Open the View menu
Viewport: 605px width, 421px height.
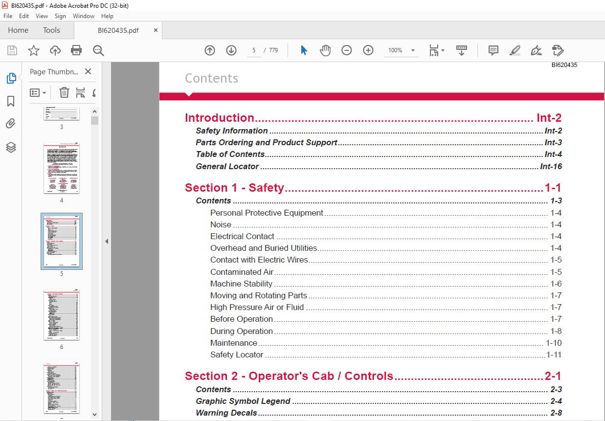click(42, 16)
